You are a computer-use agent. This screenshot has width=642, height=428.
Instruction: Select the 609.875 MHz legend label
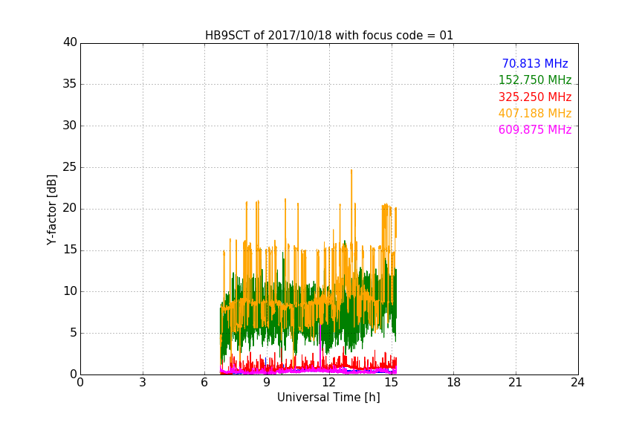(x=535, y=129)
